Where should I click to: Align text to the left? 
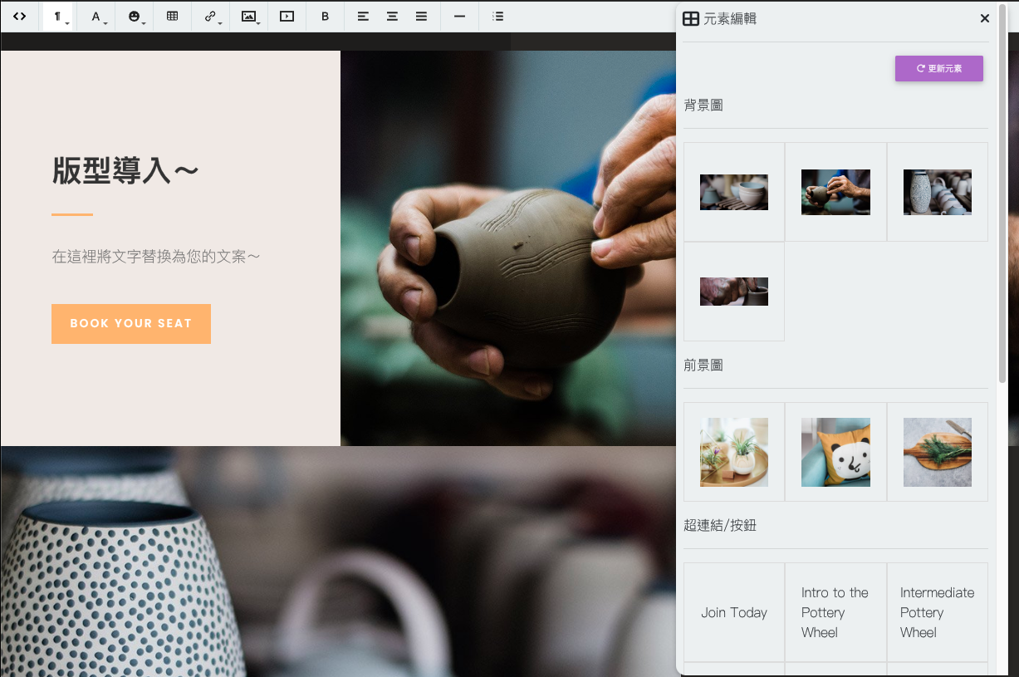(x=363, y=17)
